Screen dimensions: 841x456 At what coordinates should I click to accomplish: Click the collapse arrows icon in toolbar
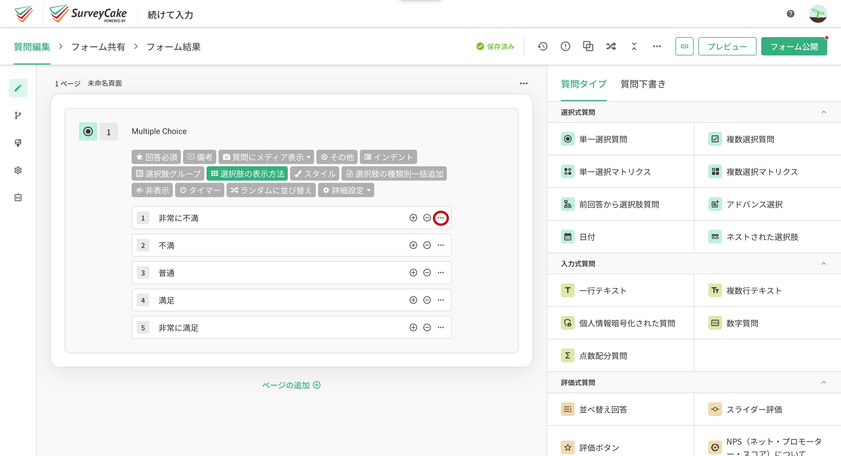[x=634, y=46]
